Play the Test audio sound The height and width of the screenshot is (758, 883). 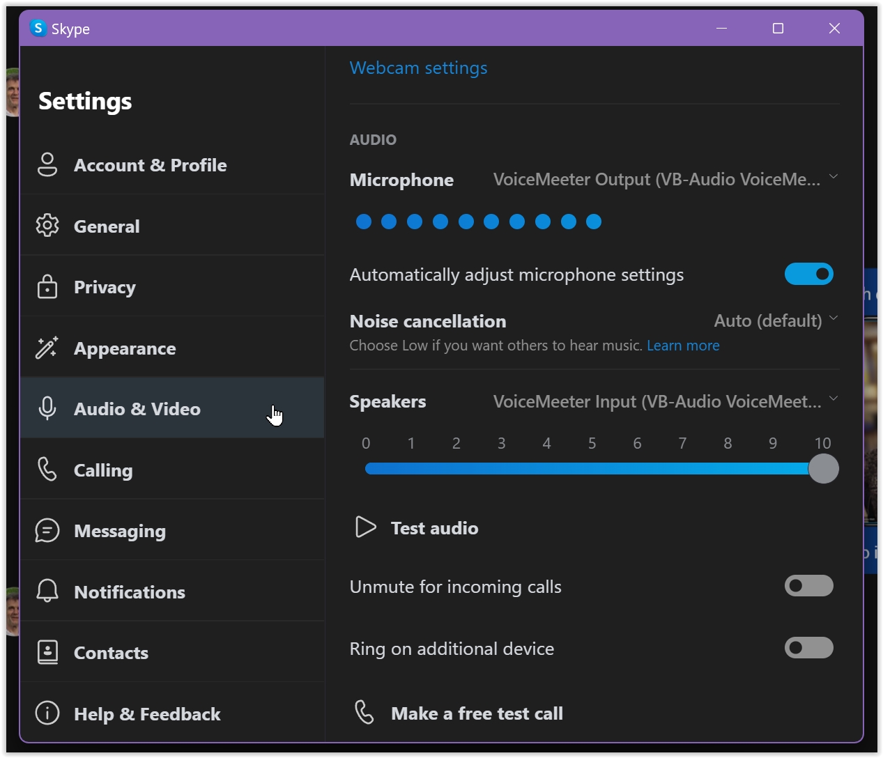tap(417, 528)
